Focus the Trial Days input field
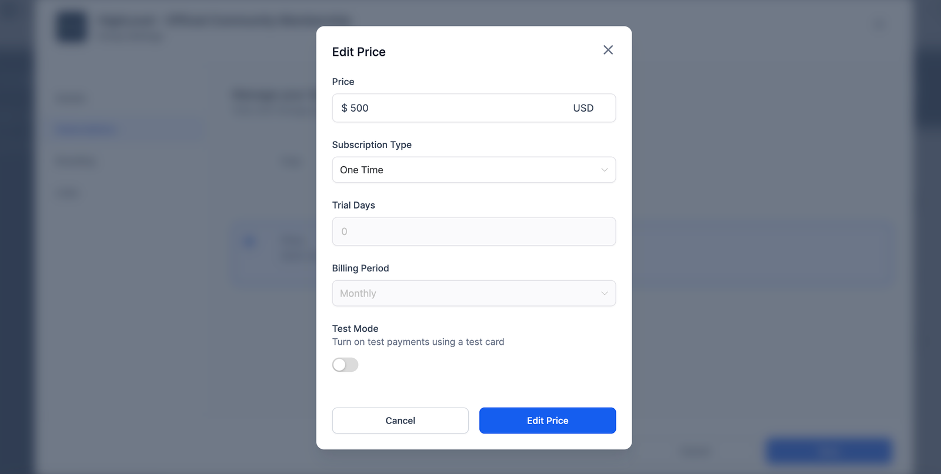Image resolution: width=941 pixels, height=474 pixels. click(x=473, y=231)
